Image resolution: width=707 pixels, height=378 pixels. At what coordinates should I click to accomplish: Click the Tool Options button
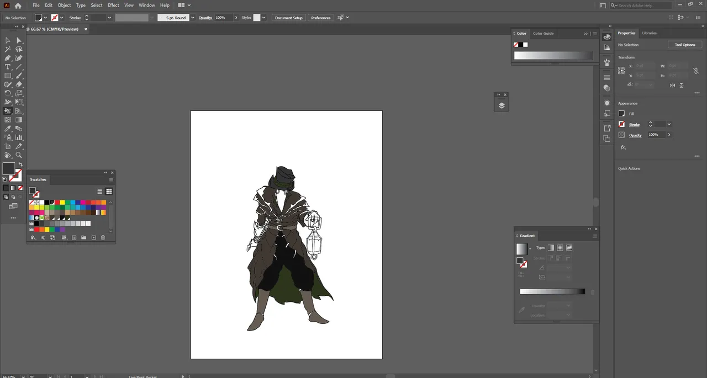[685, 45]
